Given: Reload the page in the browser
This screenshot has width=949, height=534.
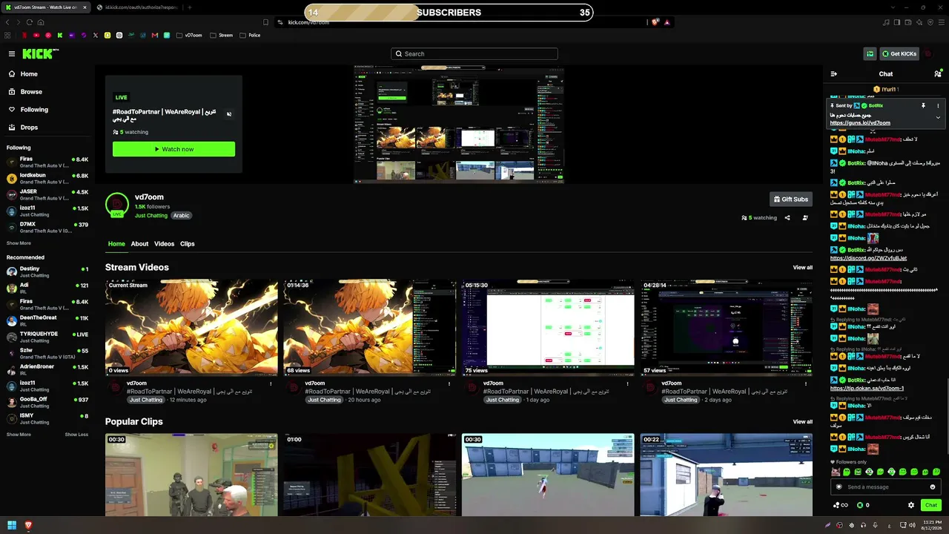Looking at the screenshot, I should [x=30, y=22].
